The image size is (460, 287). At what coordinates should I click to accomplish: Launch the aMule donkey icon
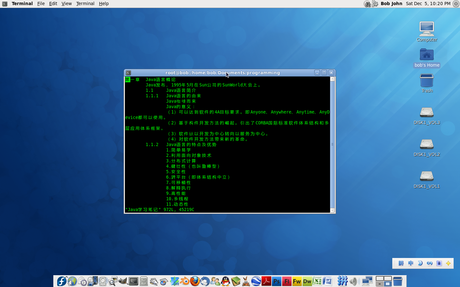246,281
